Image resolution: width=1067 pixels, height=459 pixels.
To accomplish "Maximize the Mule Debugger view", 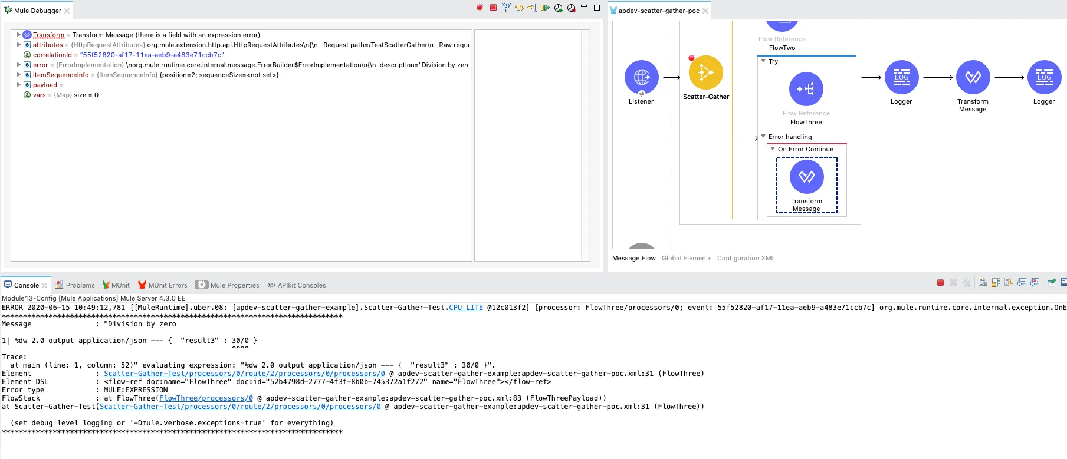I will [x=597, y=7].
